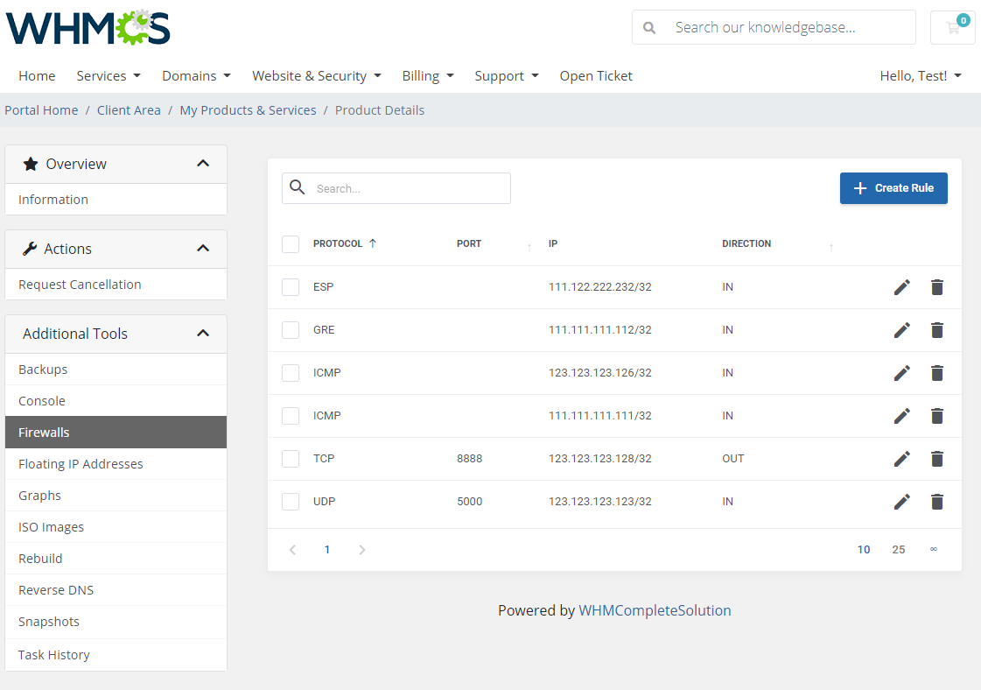Go to the next page arrow
This screenshot has width=981, height=690.
coord(361,550)
